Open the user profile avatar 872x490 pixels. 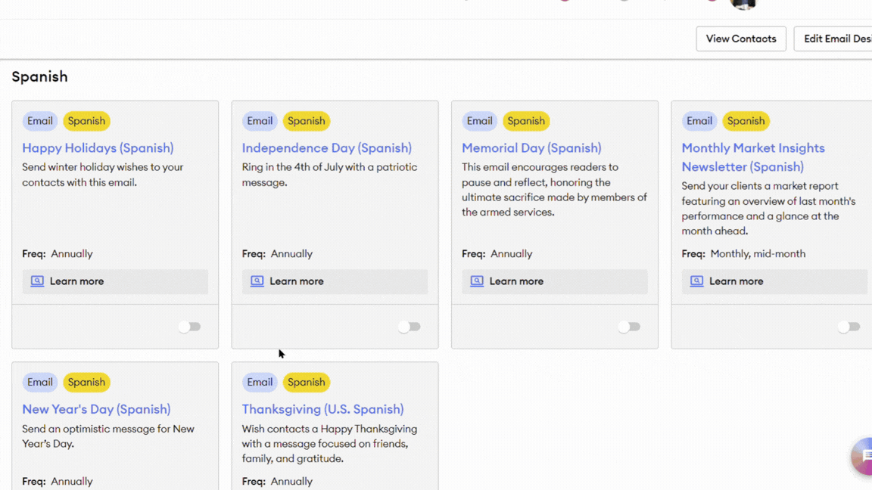point(743,5)
